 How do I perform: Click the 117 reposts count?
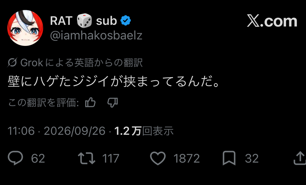(x=111, y=158)
